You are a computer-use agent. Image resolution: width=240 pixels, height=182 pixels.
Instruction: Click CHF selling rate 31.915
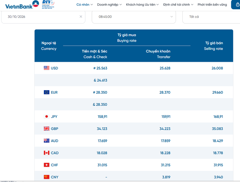(x=218, y=165)
